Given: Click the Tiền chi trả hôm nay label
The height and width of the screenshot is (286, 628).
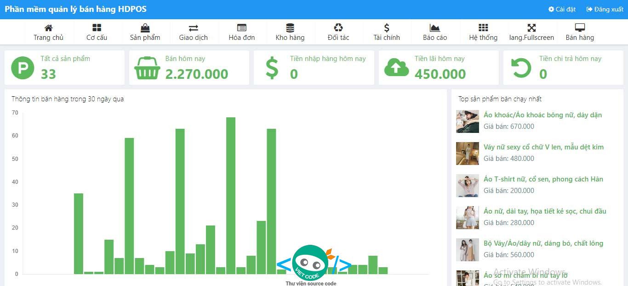Looking at the screenshot, I should pos(571,59).
